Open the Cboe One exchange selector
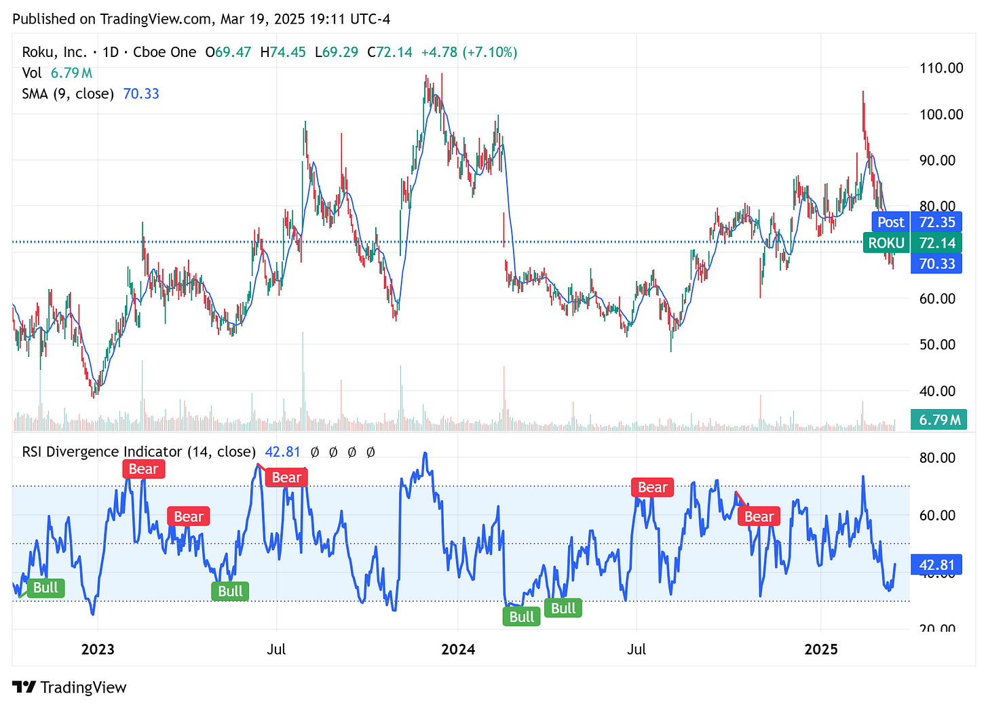Image resolution: width=988 pixels, height=709 pixels. [x=164, y=52]
